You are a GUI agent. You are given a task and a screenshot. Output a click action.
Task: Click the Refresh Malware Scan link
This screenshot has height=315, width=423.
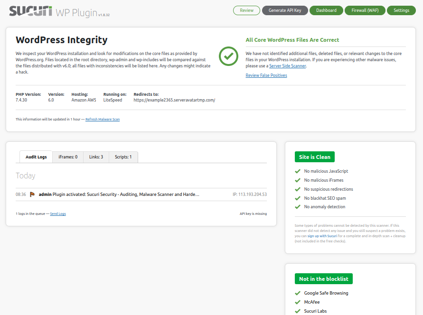coord(103,120)
